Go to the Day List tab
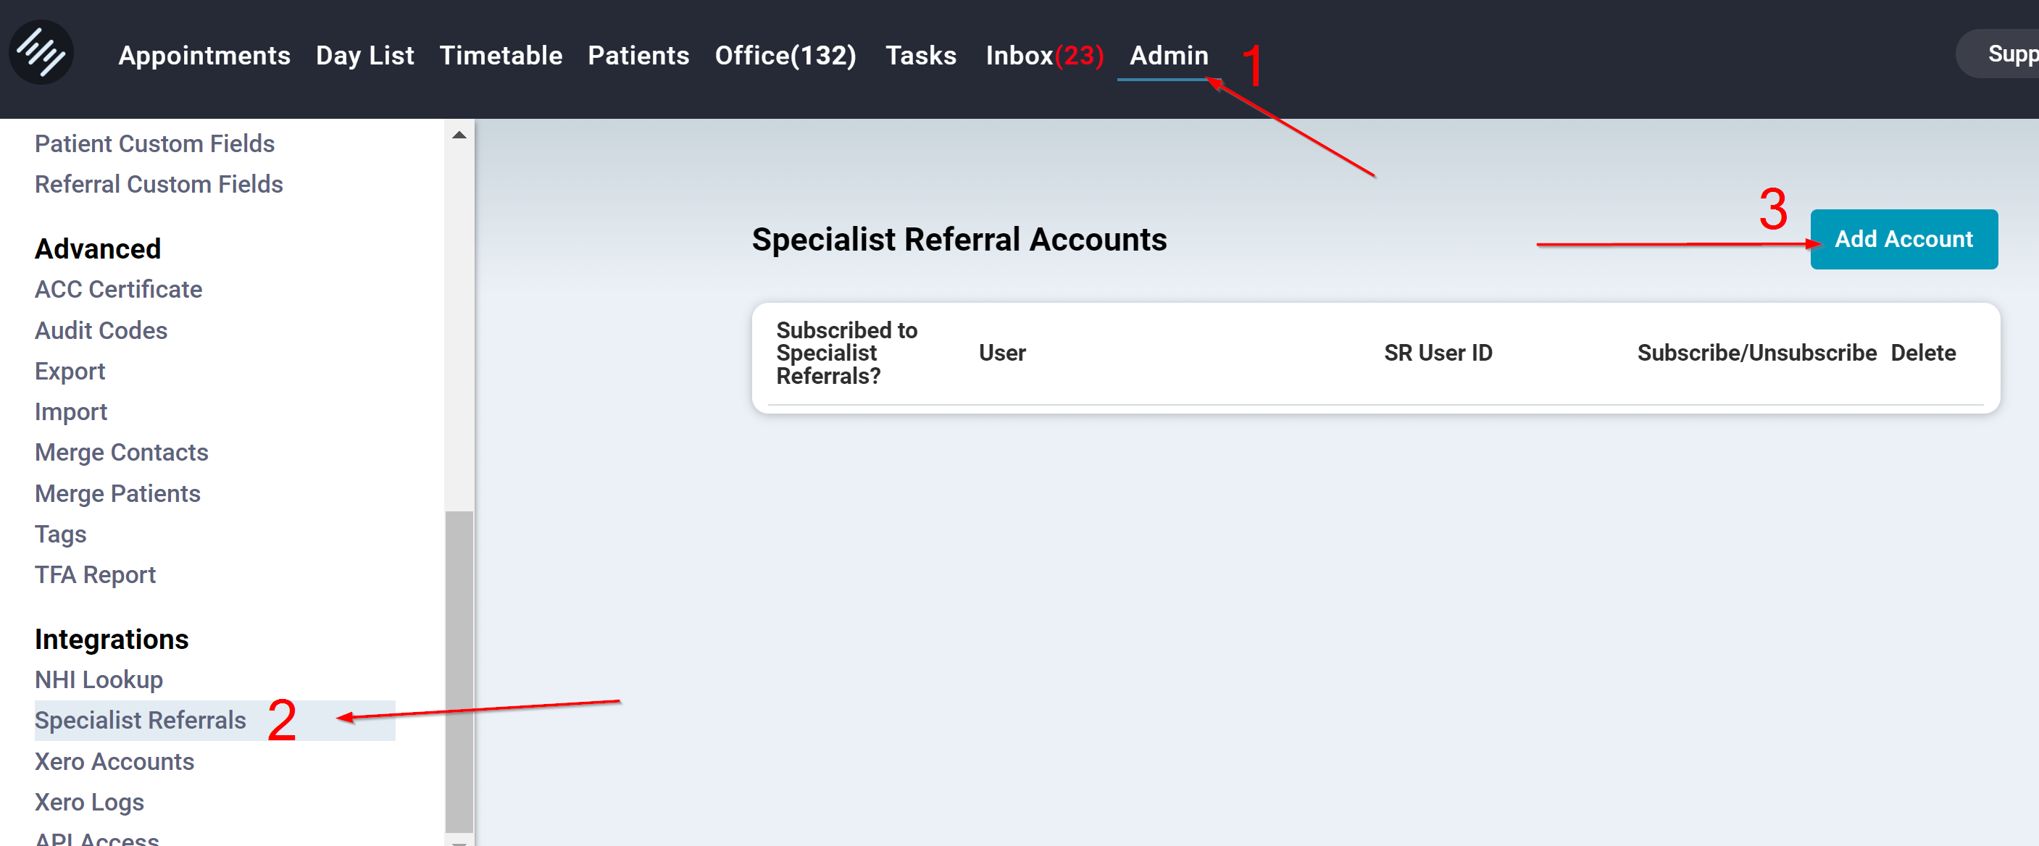This screenshot has width=2039, height=846. [364, 55]
